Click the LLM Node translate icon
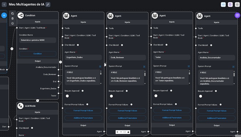The width and height of the screenshot is (241, 137). pos(21,106)
